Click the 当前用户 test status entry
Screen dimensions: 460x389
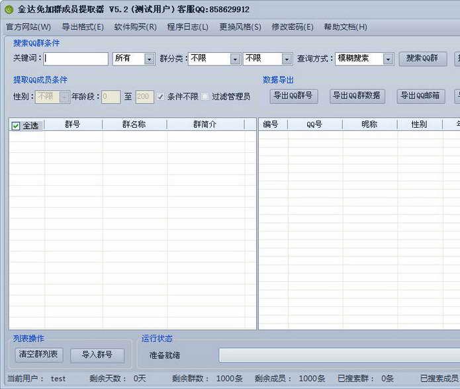tap(36, 378)
